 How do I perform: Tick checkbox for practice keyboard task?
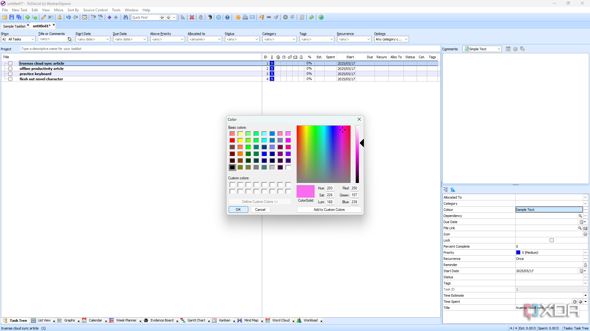pyautogui.click(x=10, y=74)
